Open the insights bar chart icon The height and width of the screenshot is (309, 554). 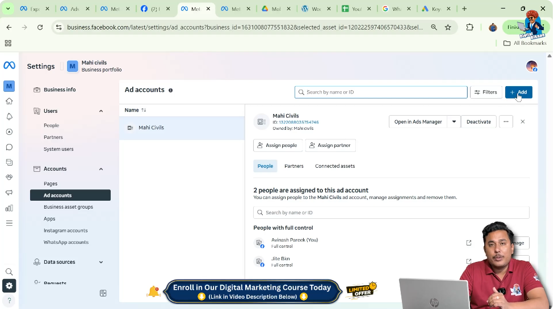pyautogui.click(x=9, y=208)
